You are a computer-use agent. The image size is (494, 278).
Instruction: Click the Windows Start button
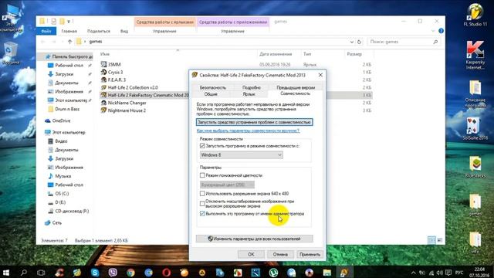[x=6, y=273]
